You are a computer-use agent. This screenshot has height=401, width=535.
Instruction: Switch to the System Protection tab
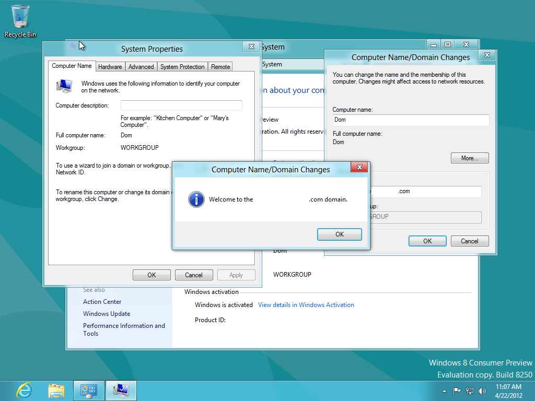(182, 67)
